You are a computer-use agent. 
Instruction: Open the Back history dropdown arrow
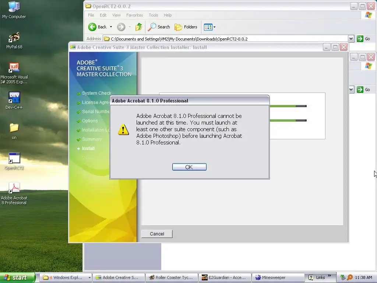click(111, 27)
